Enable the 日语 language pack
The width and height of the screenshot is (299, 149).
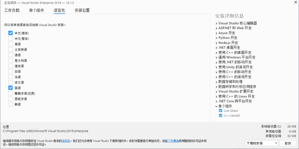point(10,72)
